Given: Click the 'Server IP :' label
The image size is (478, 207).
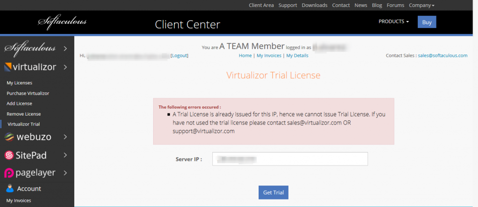Looking at the screenshot, I should click(x=189, y=159).
